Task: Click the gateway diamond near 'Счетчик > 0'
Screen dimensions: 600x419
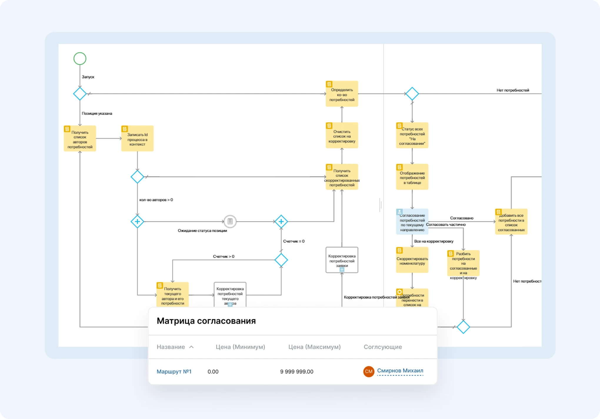Action: tap(281, 260)
